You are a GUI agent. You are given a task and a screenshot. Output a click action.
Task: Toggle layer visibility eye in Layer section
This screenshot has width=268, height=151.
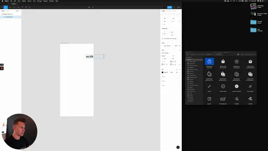pos(180,46)
